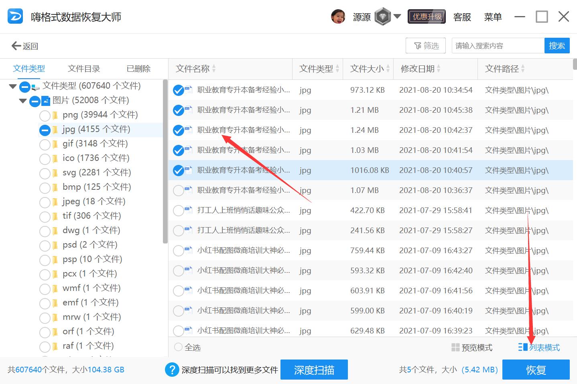
Task: Click the svg folder icon
Action: [x=55, y=173]
